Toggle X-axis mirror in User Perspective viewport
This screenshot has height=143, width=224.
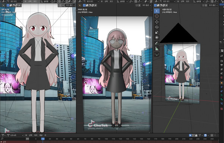coord(206,5)
